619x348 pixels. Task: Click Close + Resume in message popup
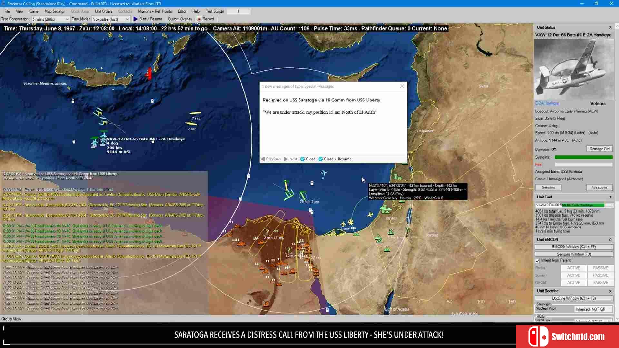click(x=335, y=159)
